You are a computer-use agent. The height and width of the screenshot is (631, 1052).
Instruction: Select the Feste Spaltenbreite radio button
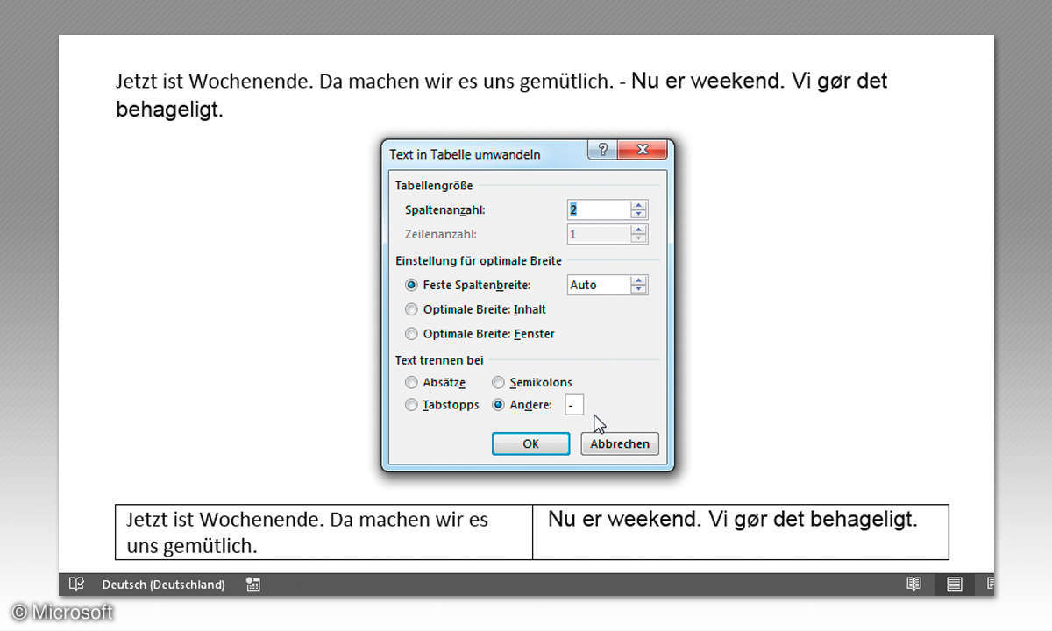coord(411,285)
